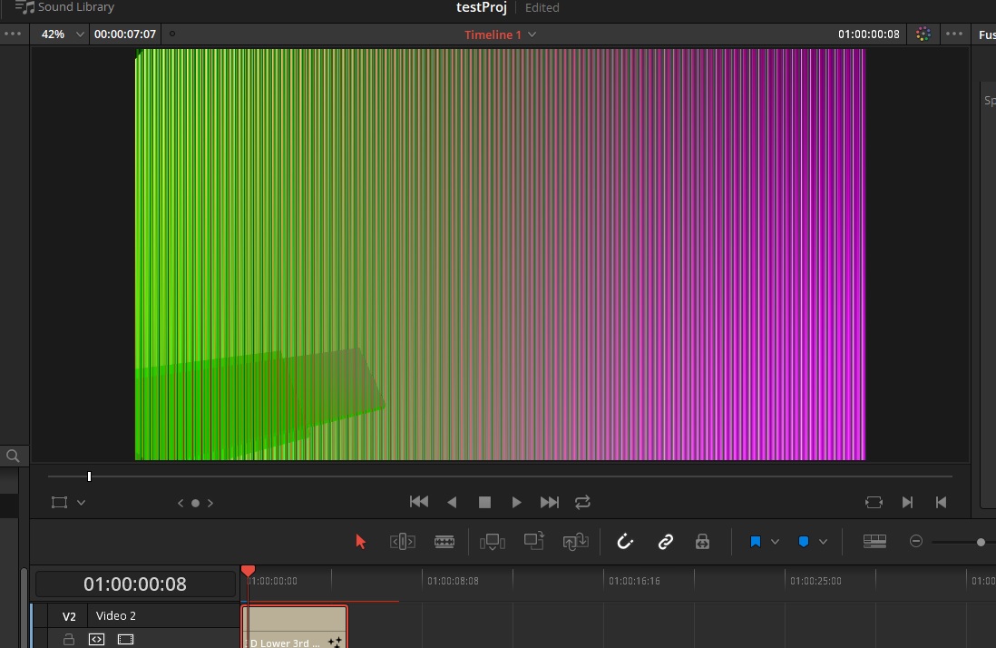The width and height of the screenshot is (996, 648).
Task: Click the Mark Out button
Action: click(x=942, y=503)
